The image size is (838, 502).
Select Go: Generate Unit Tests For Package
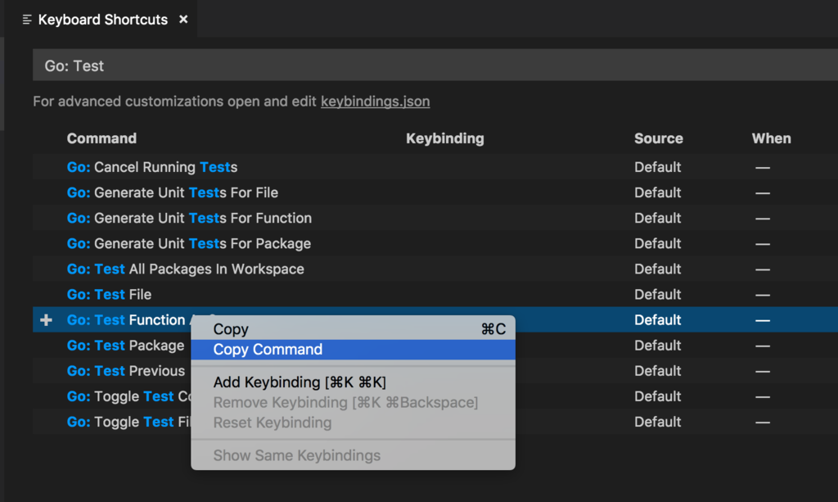(x=435, y=243)
